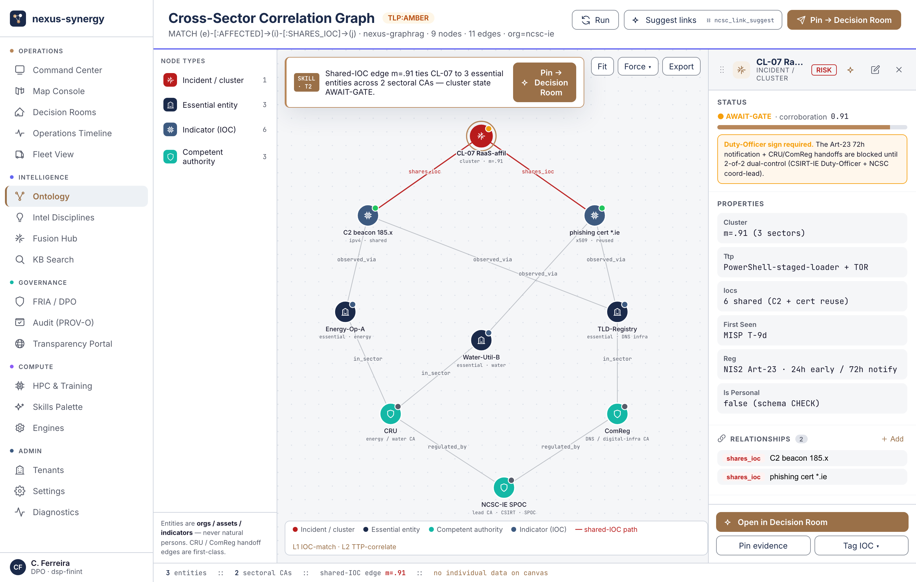The width and height of the screenshot is (916, 582).
Task: Click the Ttp PowerShell-staged-loader property
Action: pyautogui.click(x=812, y=262)
